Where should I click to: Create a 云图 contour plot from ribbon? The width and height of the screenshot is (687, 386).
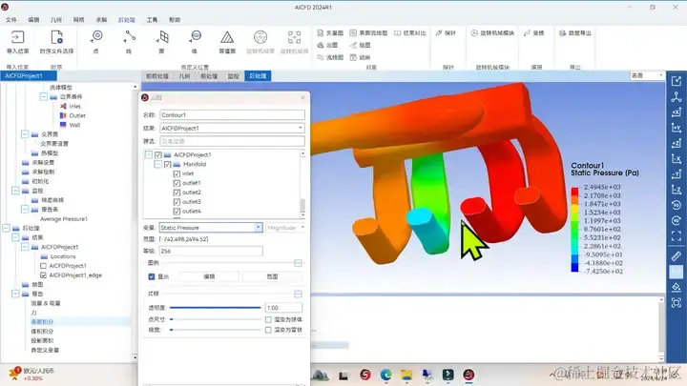(327, 45)
